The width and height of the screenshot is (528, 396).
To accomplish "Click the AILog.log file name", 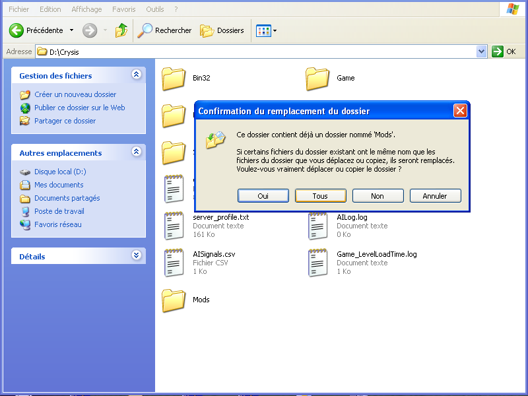I will pyautogui.click(x=352, y=218).
